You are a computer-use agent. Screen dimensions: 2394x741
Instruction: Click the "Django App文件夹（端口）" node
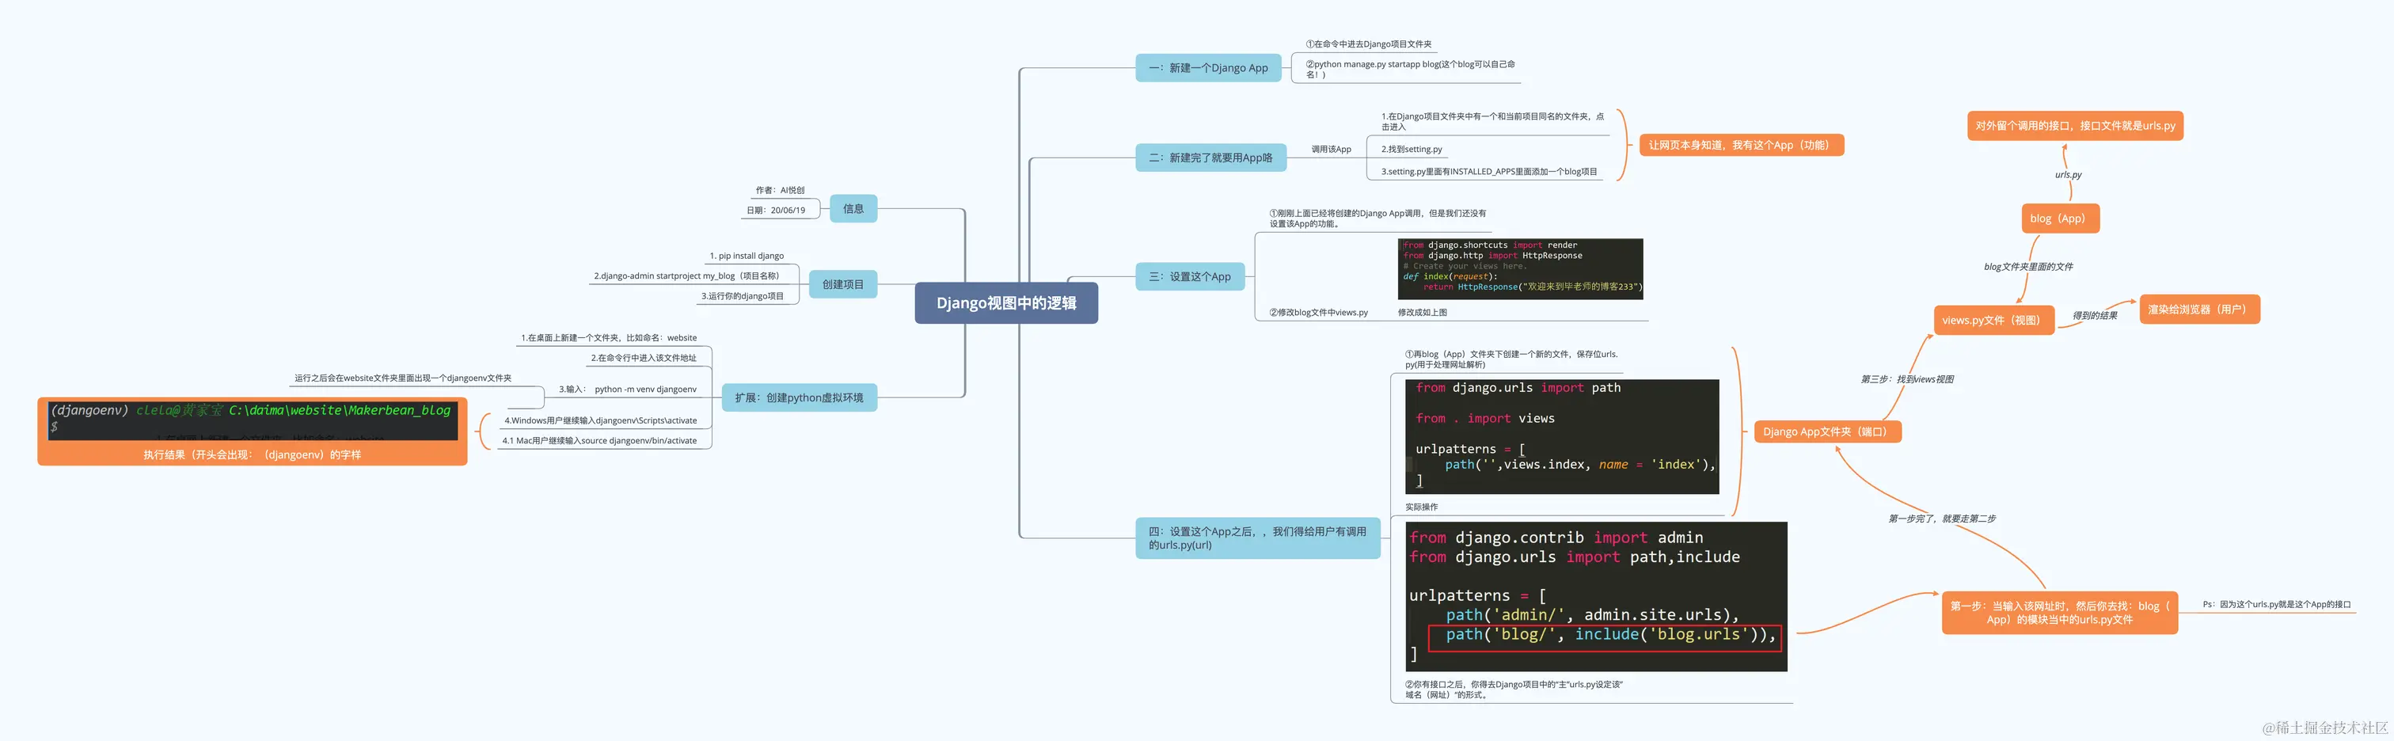(1827, 431)
